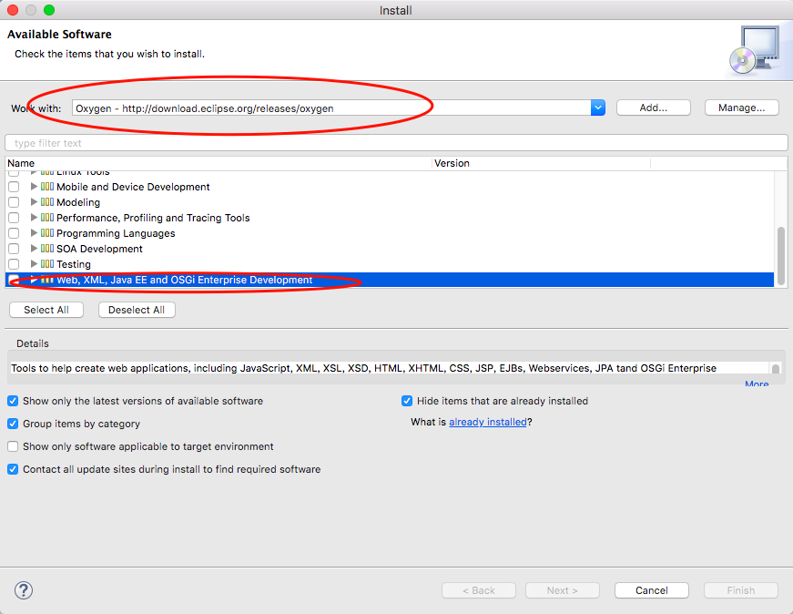Click the SOA Development category icon
Viewport: 793px width, 614px height.
pyautogui.click(x=47, y=249)
